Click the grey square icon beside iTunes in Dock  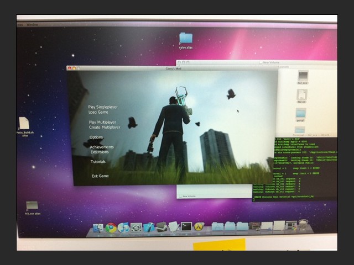point(137,227)
